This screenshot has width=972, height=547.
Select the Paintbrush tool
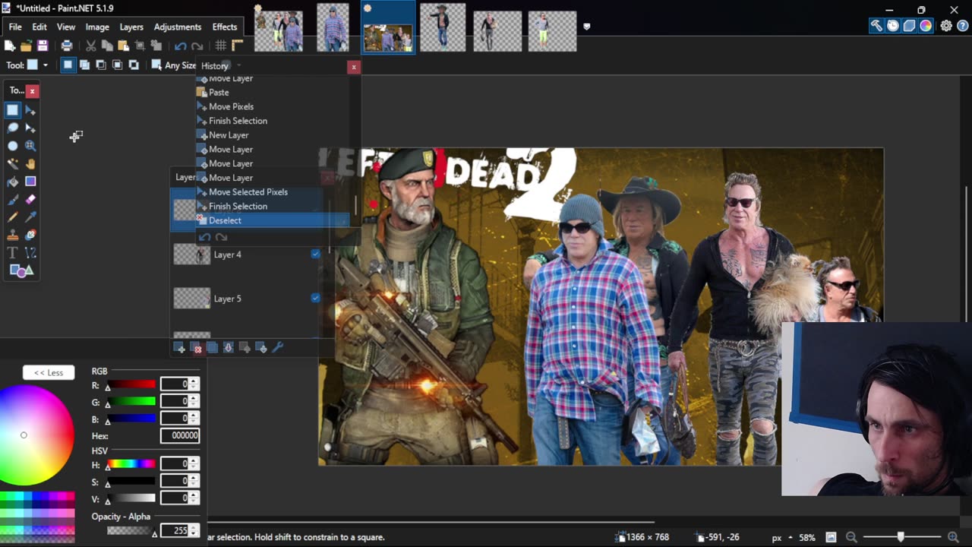click(13, 199)
